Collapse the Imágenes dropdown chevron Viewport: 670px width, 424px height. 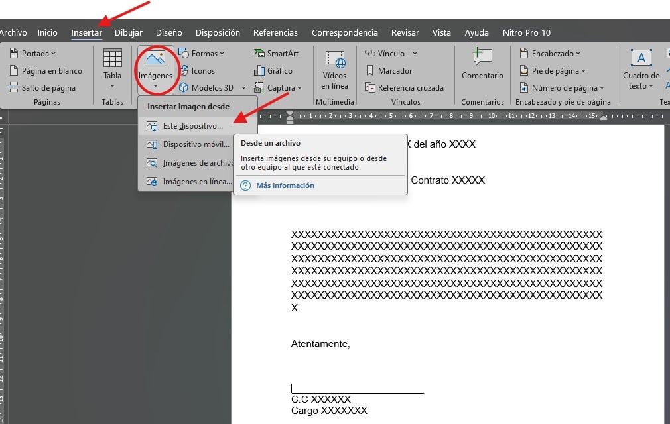pos(155,86)
